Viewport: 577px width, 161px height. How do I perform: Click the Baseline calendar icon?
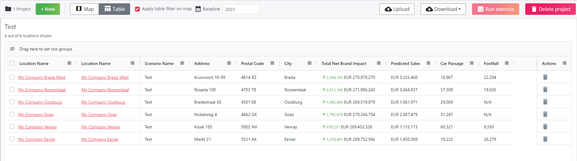pos(198,9)
